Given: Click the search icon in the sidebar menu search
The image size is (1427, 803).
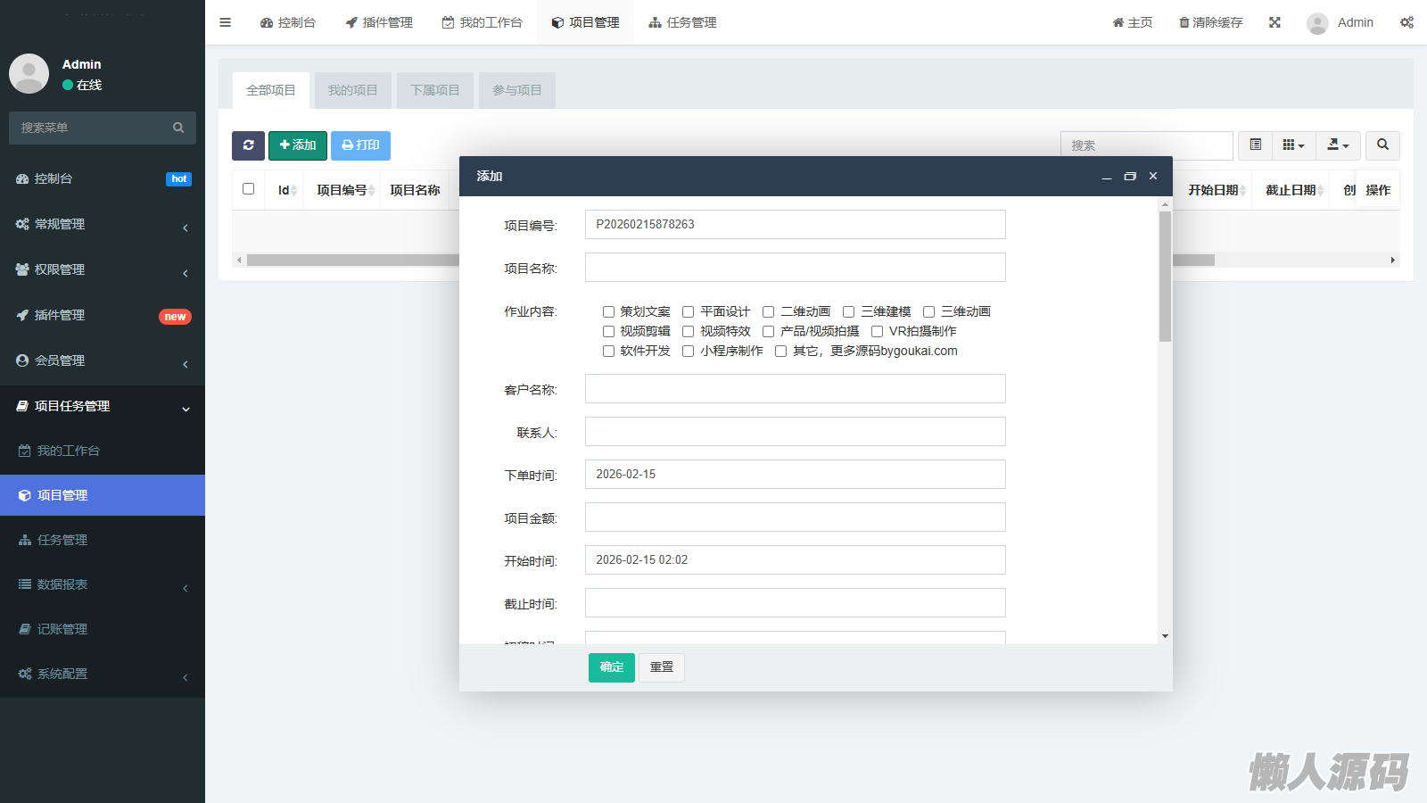Looking at the screenshot, I should click(x=178, y=128).
